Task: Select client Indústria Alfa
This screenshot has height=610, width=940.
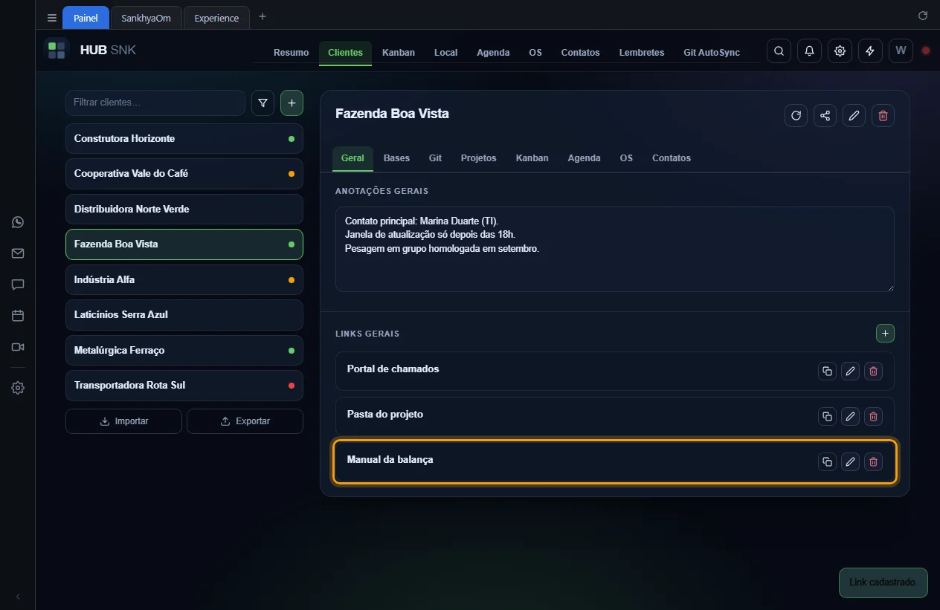Action: 184,280
